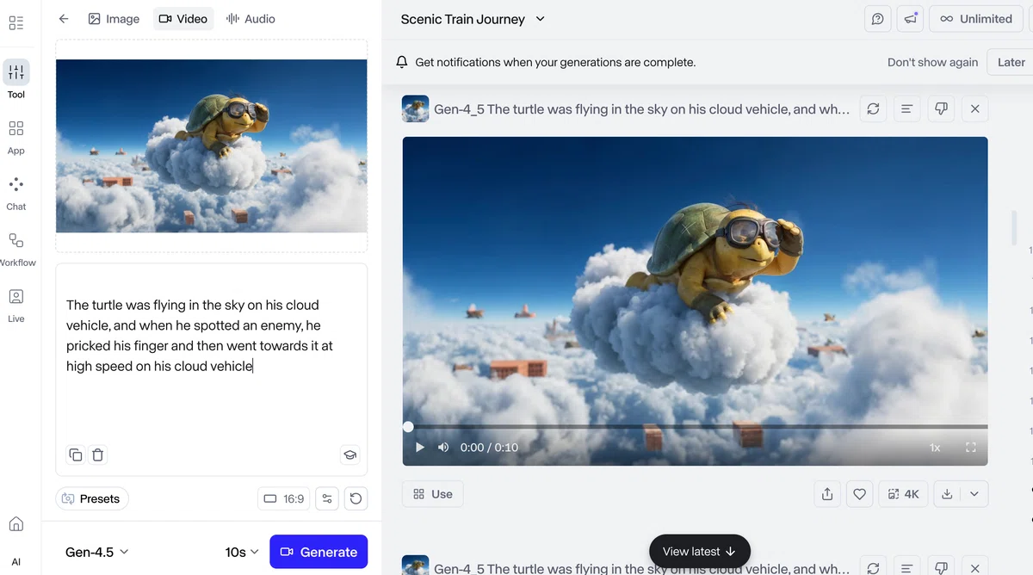This screenshot has width=1033, height=575.
Task: Click Don't show again on notification bar
Action: 933,62
